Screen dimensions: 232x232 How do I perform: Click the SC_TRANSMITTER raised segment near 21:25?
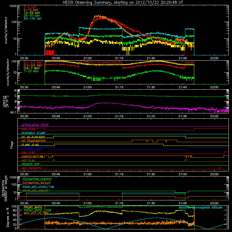[x=139, y=140]
